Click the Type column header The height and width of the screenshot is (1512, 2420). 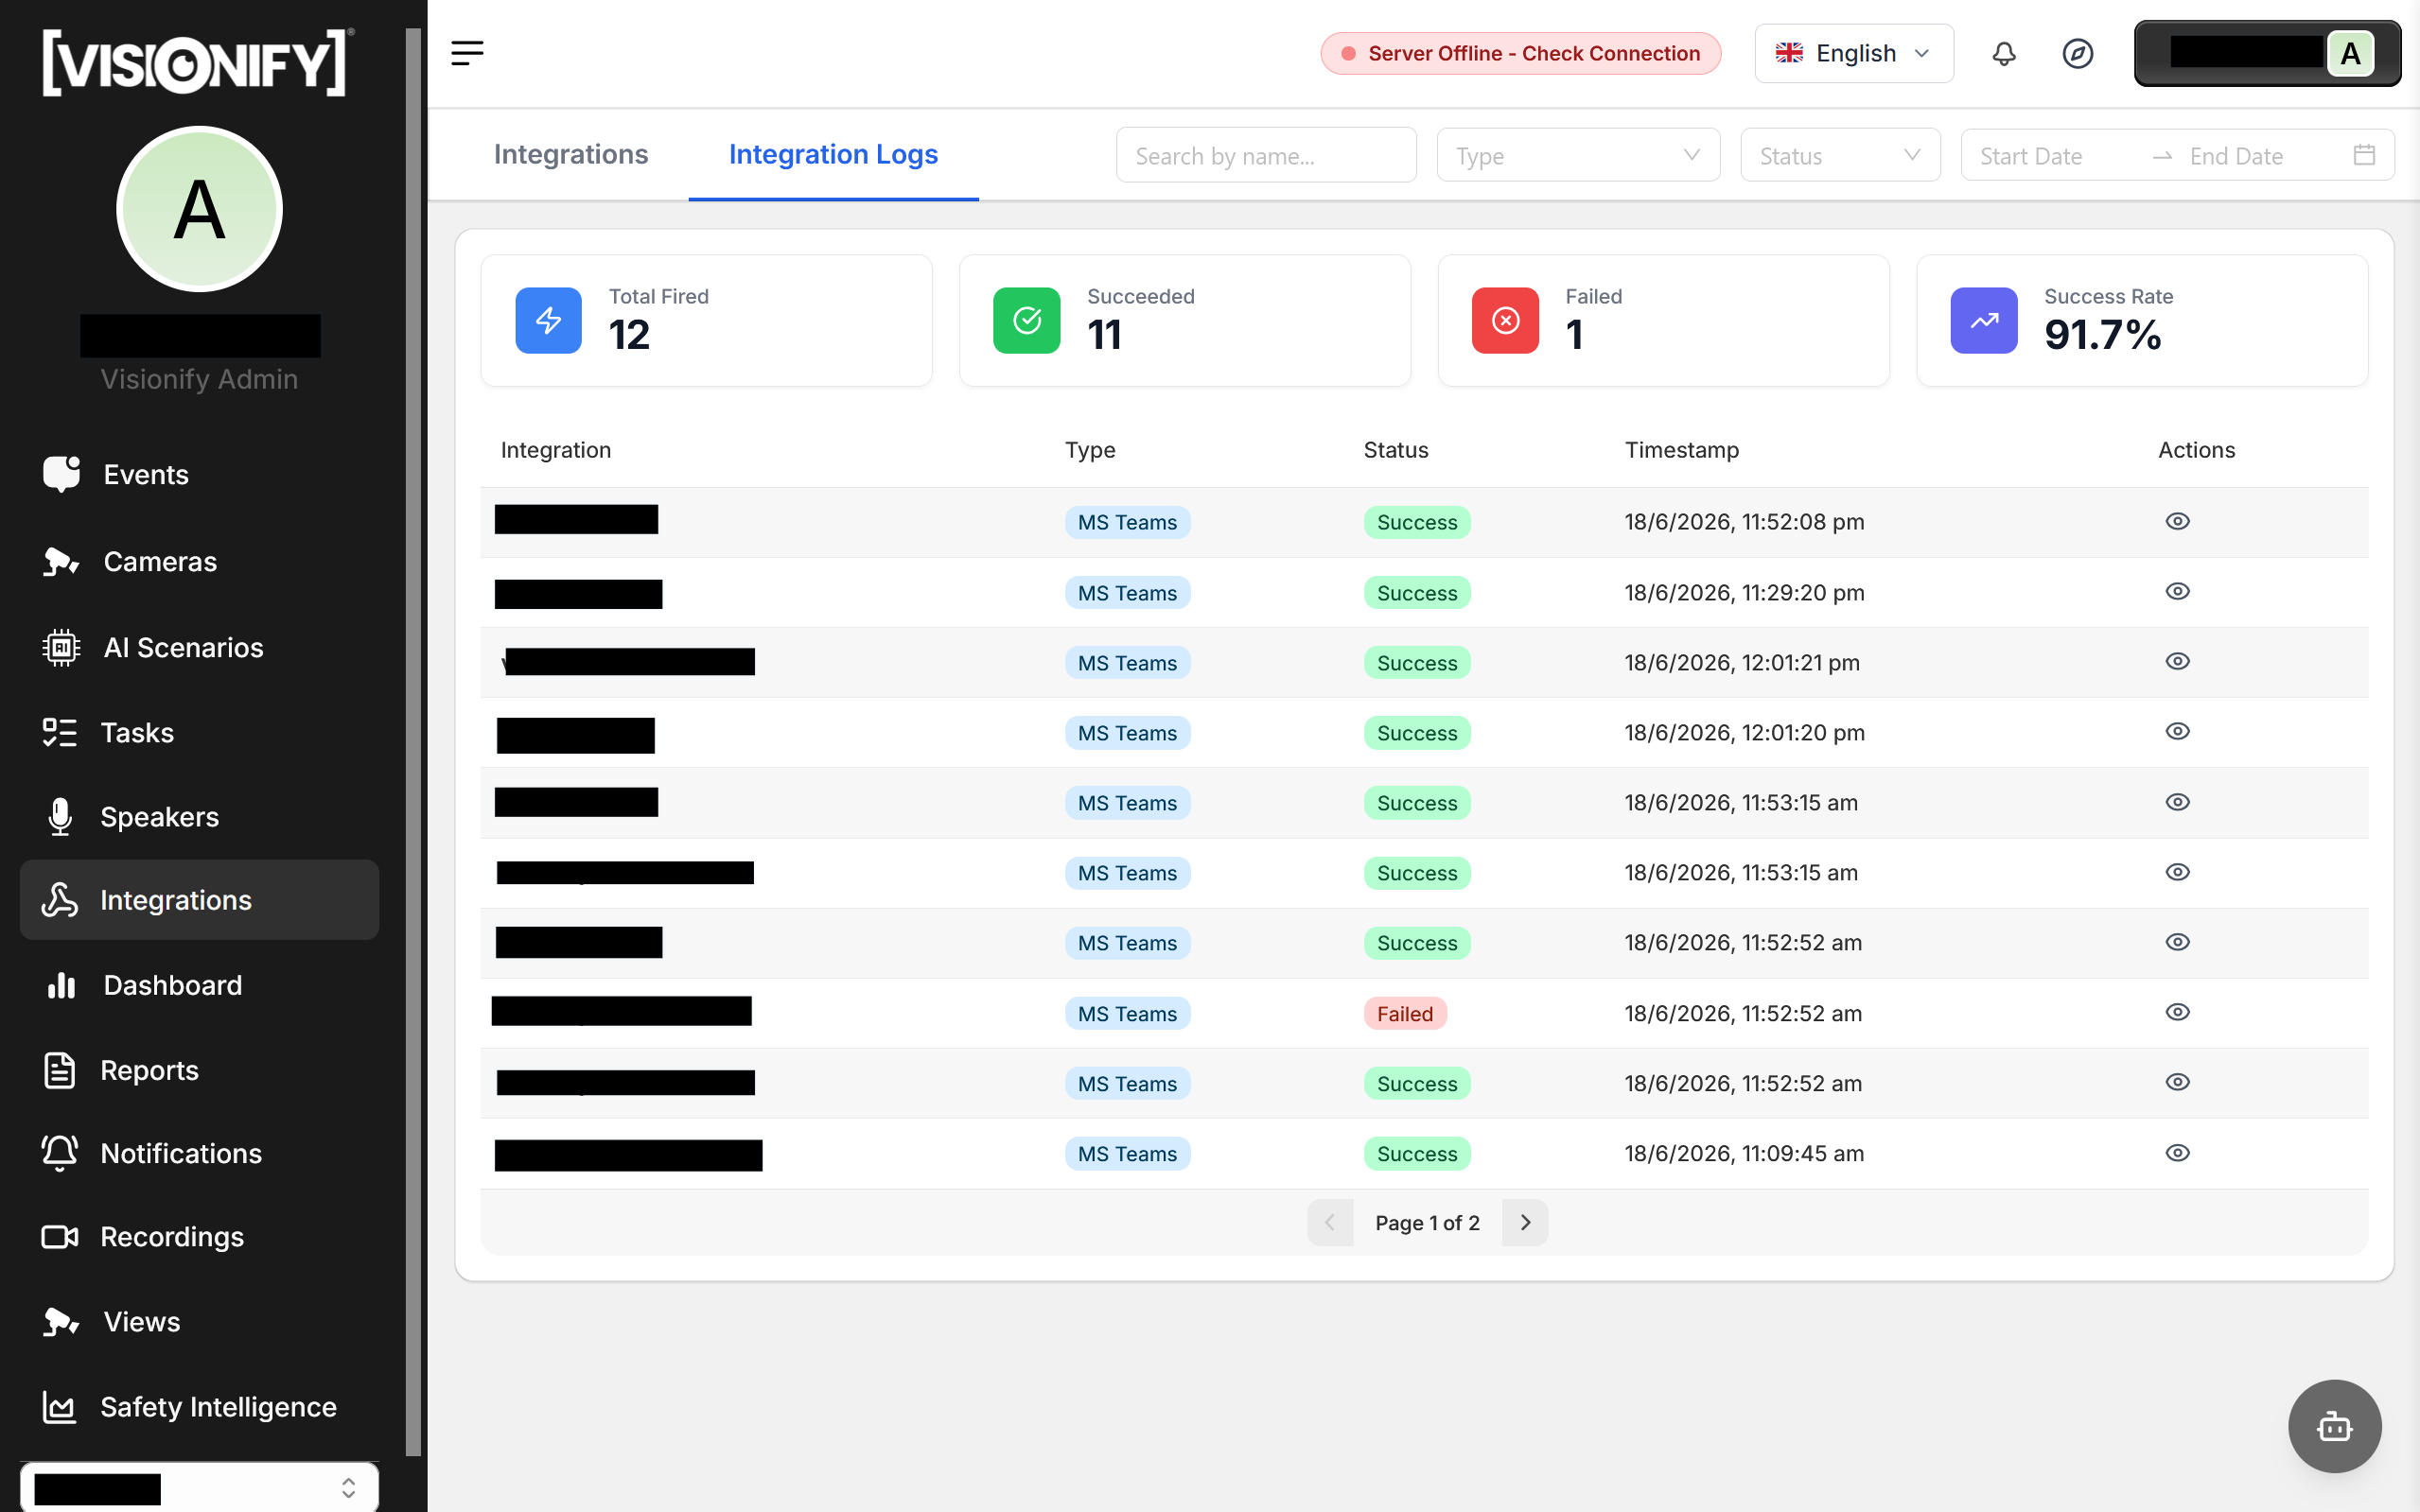(1090, 450)
